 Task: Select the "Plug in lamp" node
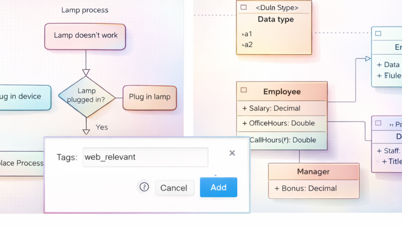pyautogui.click(x=149, y=97)
